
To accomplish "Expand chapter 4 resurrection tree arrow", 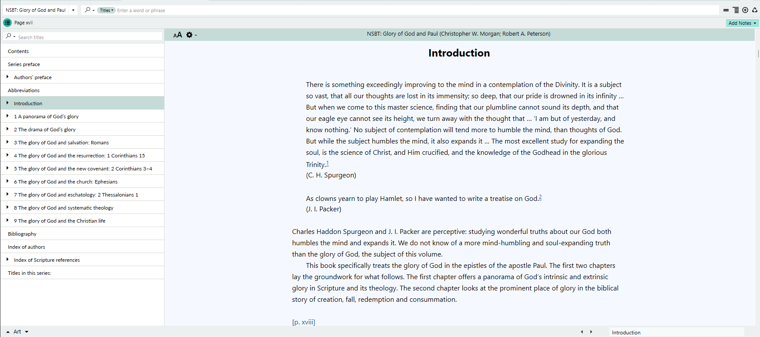I will (7, 155).
